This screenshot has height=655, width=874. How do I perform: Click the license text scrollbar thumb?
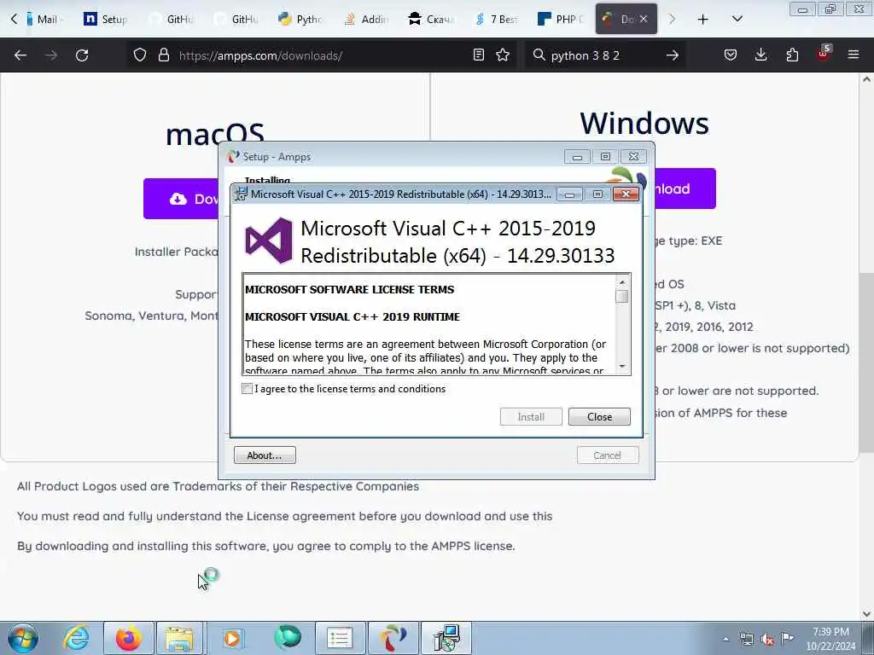622,296
